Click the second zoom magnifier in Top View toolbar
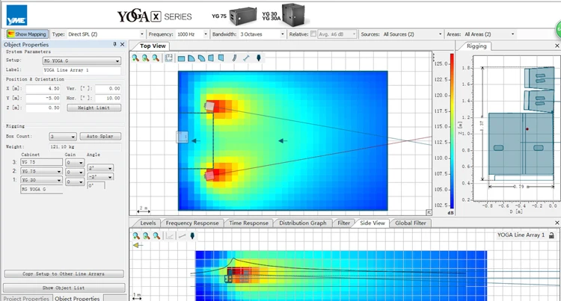561x301 pixels. (145, 58)
